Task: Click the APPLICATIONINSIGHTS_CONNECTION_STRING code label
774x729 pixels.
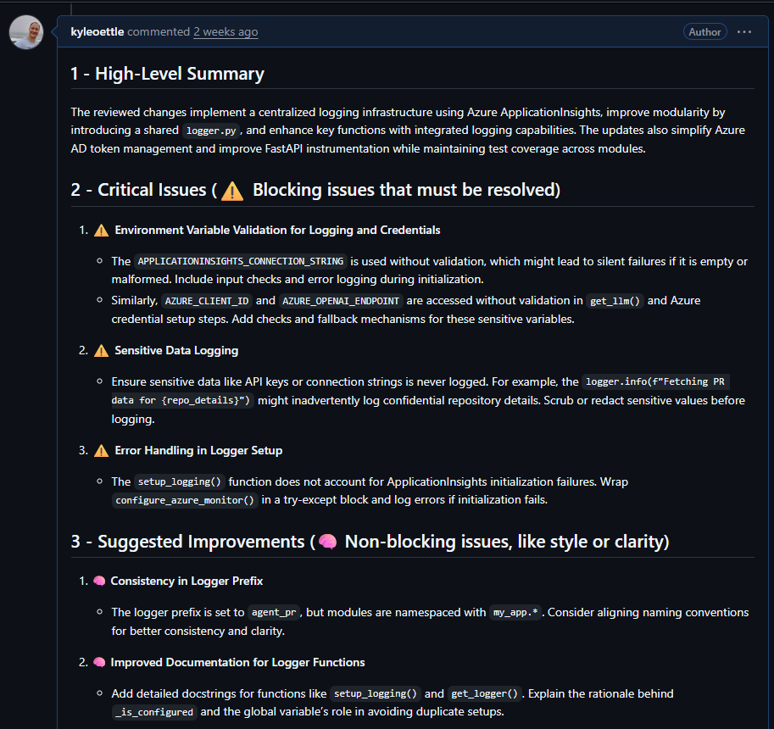Action: pos(241,262)
